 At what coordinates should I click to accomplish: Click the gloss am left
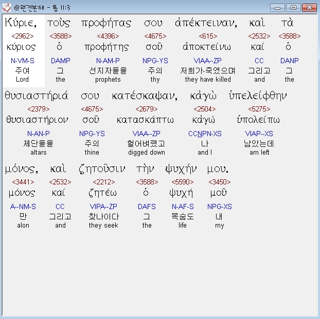259,152
